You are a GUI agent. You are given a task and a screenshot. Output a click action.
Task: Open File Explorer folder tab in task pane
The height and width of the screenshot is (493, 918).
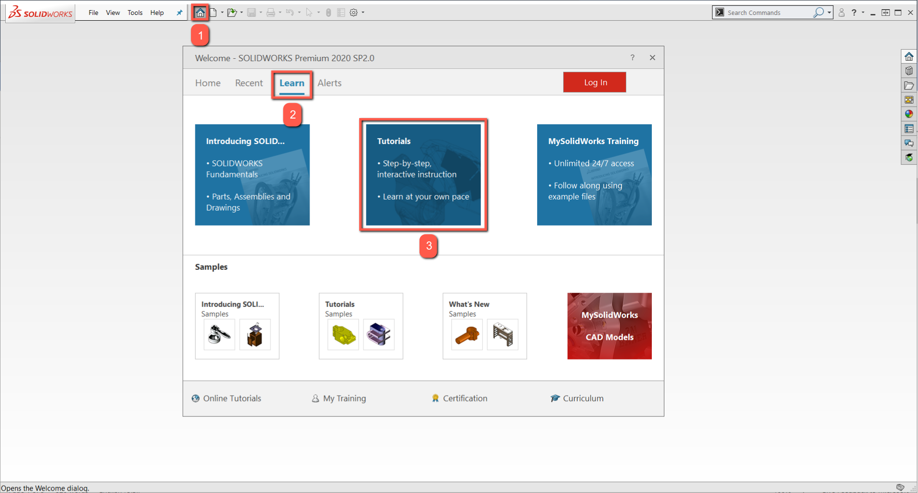click(x=909, y=85)
